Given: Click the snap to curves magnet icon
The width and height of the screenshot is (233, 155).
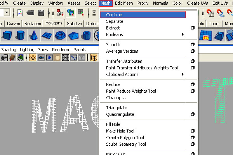Looking at the screenshot, I should click(x=221, y=13).
